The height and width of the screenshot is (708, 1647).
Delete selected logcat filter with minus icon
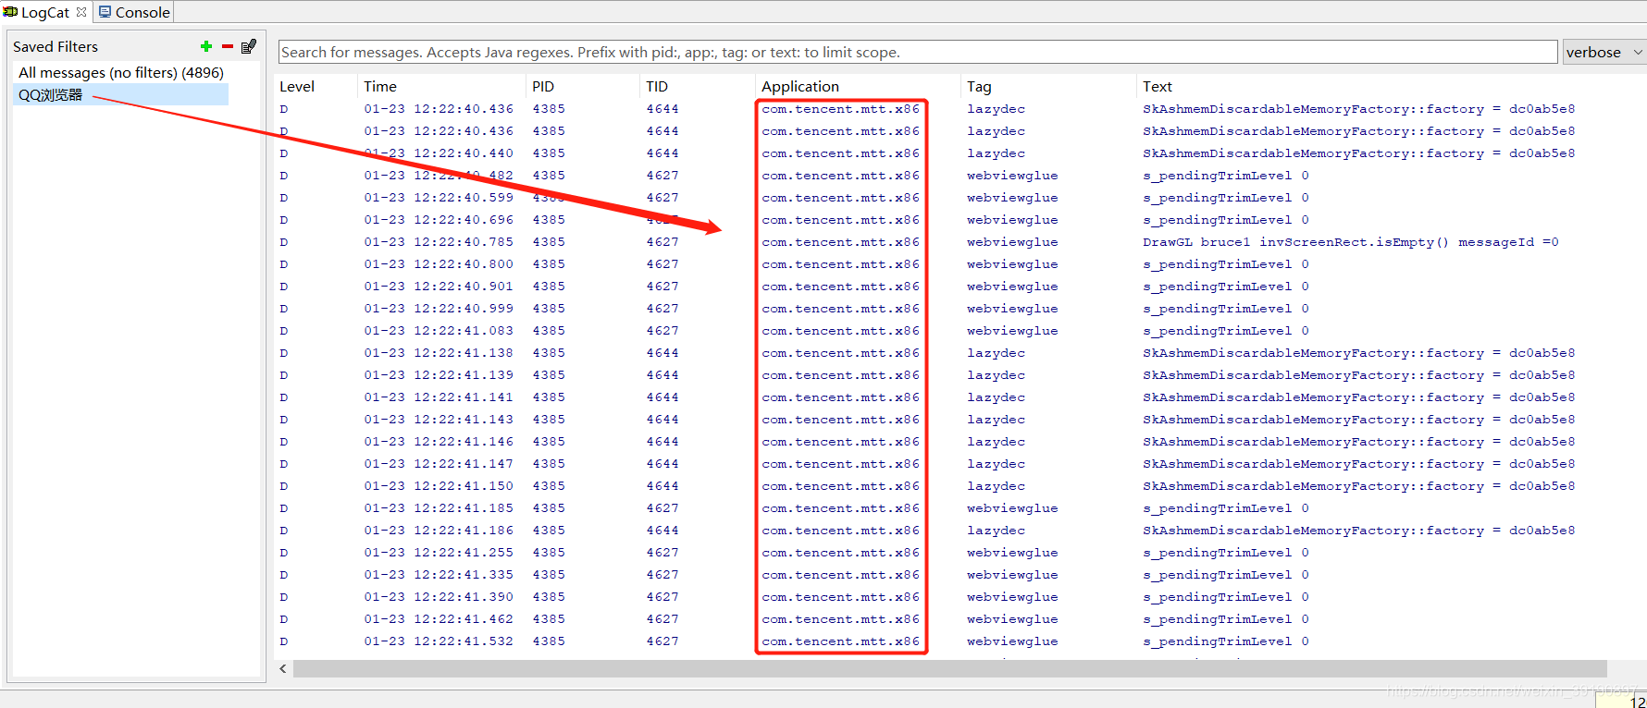228,46
